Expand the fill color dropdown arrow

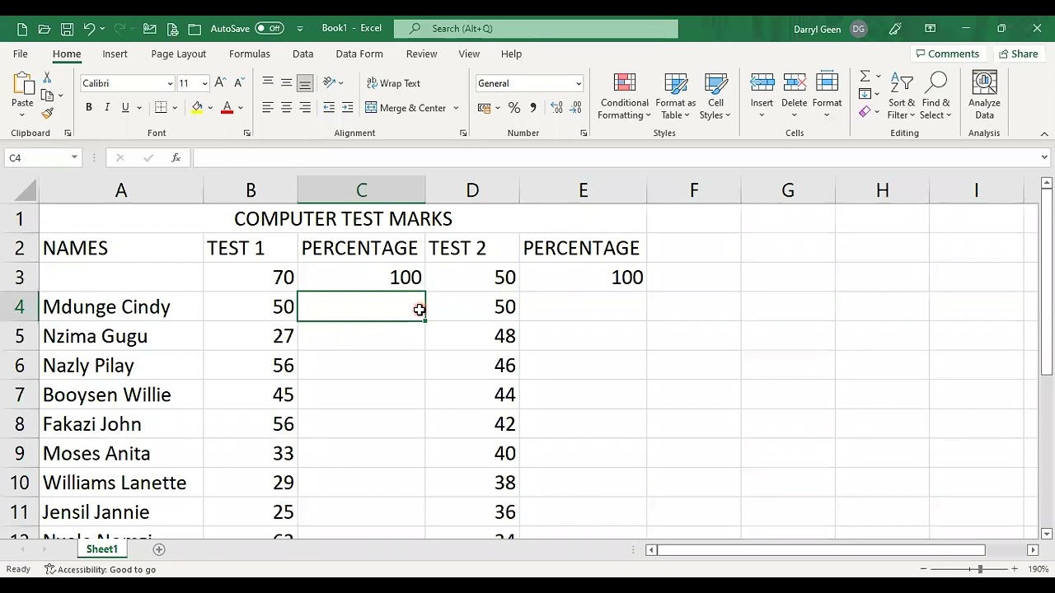210,108
